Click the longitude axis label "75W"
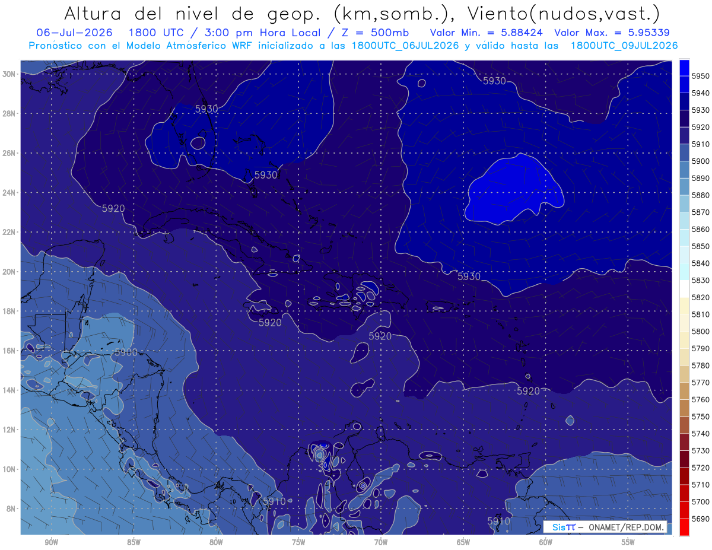The width and height of the screenshot is (712, 550). (x=298, y=543)
